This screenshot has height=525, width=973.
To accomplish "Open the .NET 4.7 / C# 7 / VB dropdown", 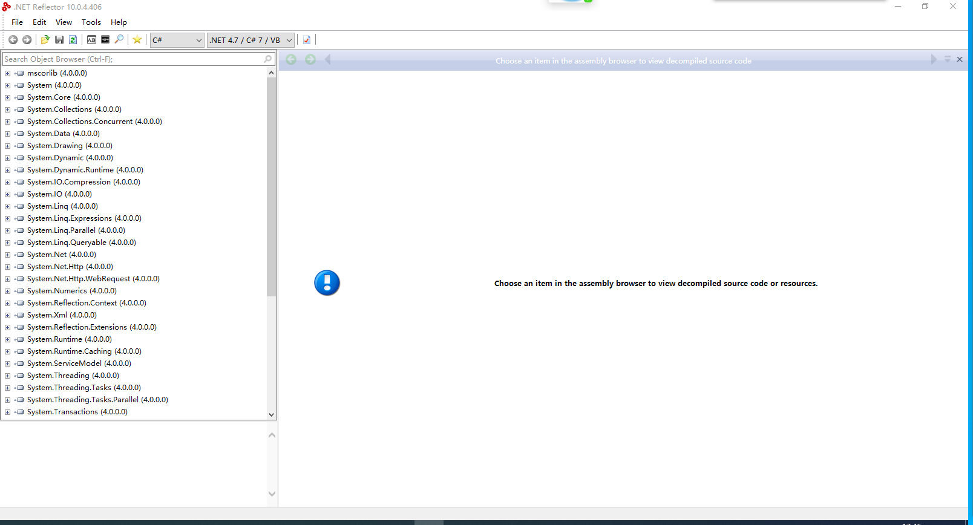I will pyautogui.click(x=251, y=40).
